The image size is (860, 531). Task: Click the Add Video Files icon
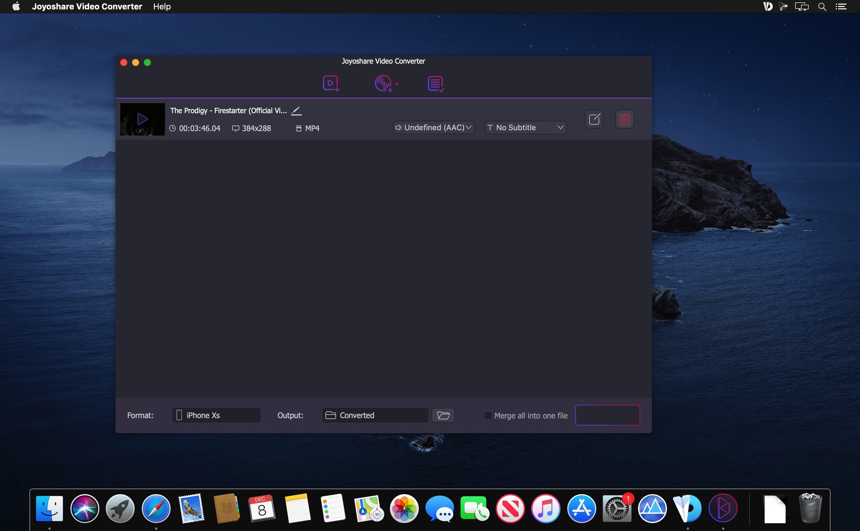click(331, 84)
